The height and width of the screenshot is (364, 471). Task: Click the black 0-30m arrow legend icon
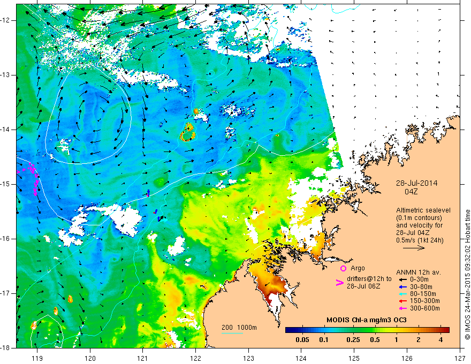402,279
